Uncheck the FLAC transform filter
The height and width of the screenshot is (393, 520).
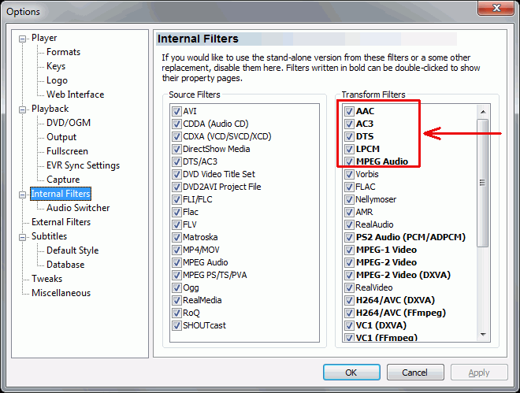point(349,187)
